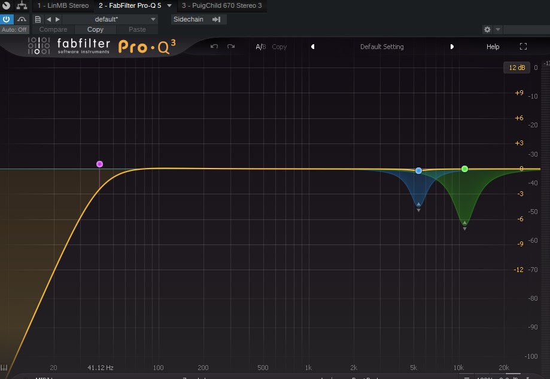
Task: Click the Compare button
Action: pyautogui.click(x=53, y=29)
